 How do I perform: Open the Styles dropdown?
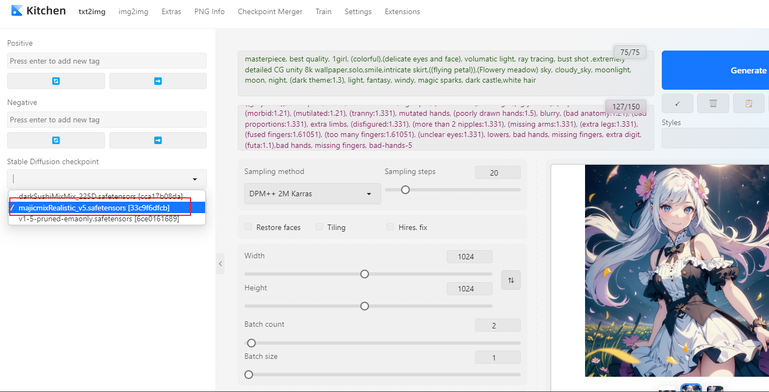pyautogui.click(x=715, y=138)
